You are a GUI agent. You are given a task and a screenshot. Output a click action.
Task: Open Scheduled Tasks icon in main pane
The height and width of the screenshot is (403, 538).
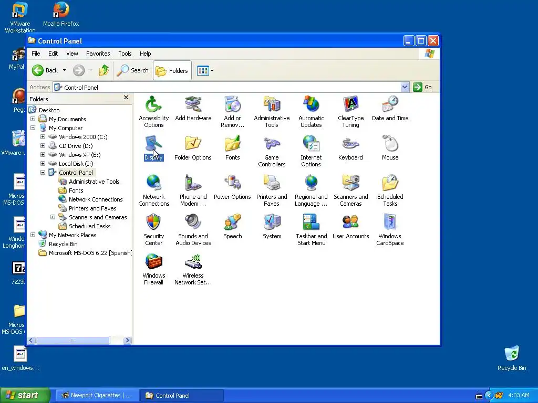[x=390, y=190]
